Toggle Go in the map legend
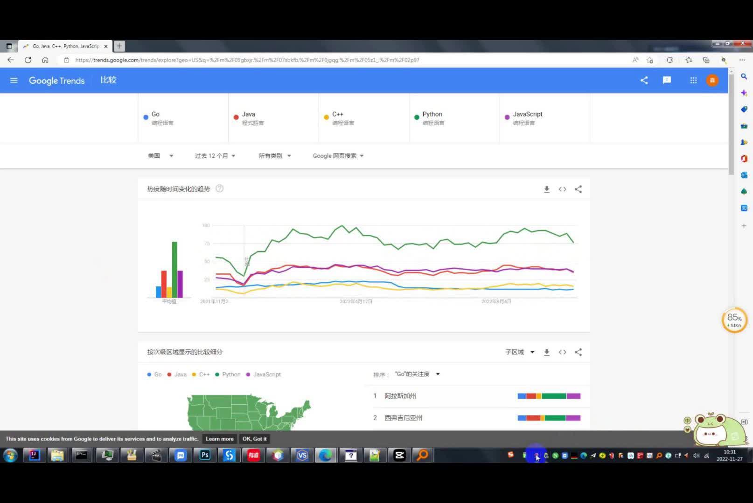Image resolution: width=753 pixels, height=503 pixels. (x=154, y=374)
